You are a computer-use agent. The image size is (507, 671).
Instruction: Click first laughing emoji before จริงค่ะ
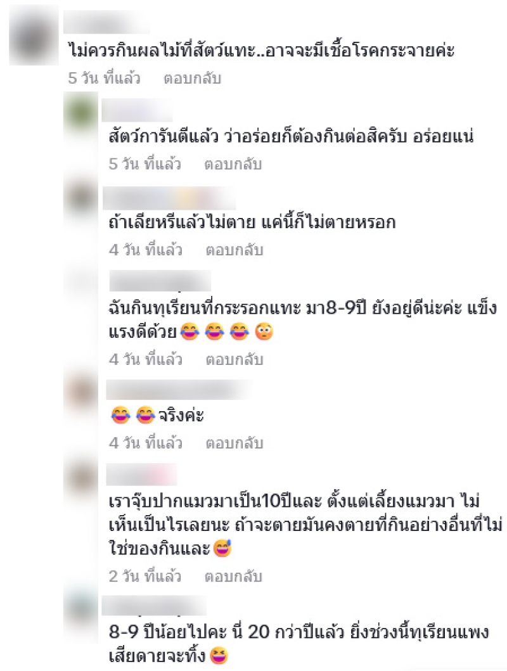pyautogui.click(x=120, y=415)
